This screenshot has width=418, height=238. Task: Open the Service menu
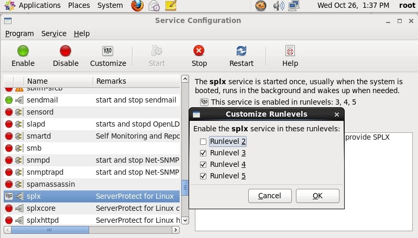54,33
